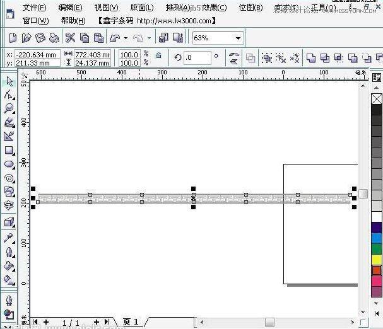Click the Print icon

[x=54, y=38]
